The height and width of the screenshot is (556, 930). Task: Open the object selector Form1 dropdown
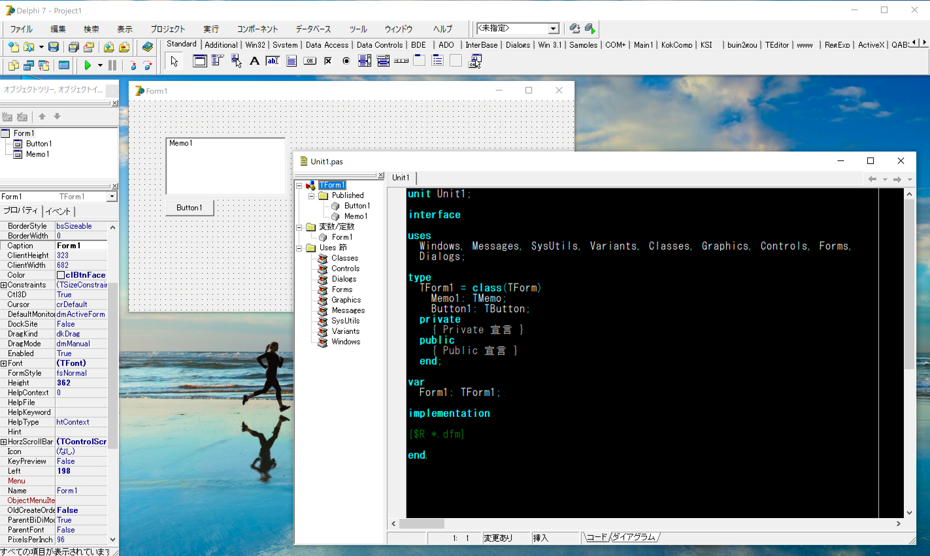112,196
